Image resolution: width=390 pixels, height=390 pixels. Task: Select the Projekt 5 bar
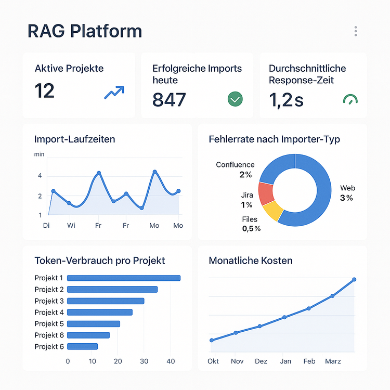click(94, 324)
